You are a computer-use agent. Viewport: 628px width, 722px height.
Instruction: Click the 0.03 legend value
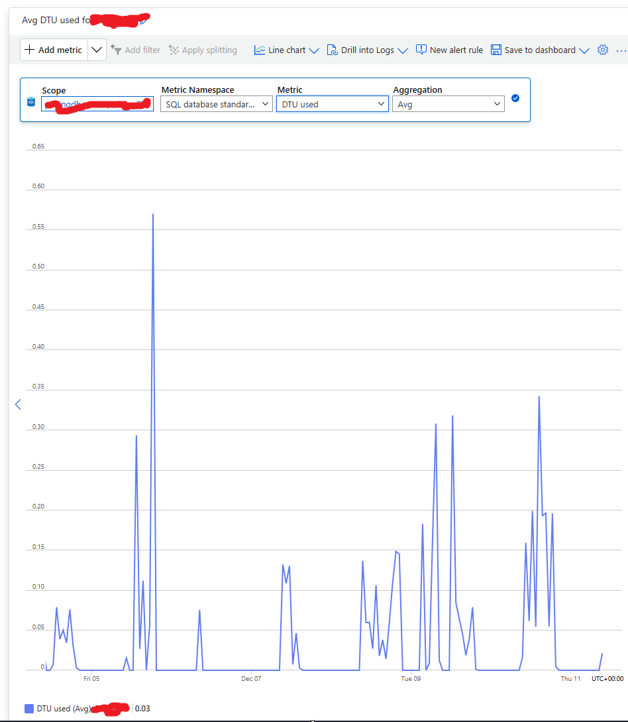(x=142, y=709)
